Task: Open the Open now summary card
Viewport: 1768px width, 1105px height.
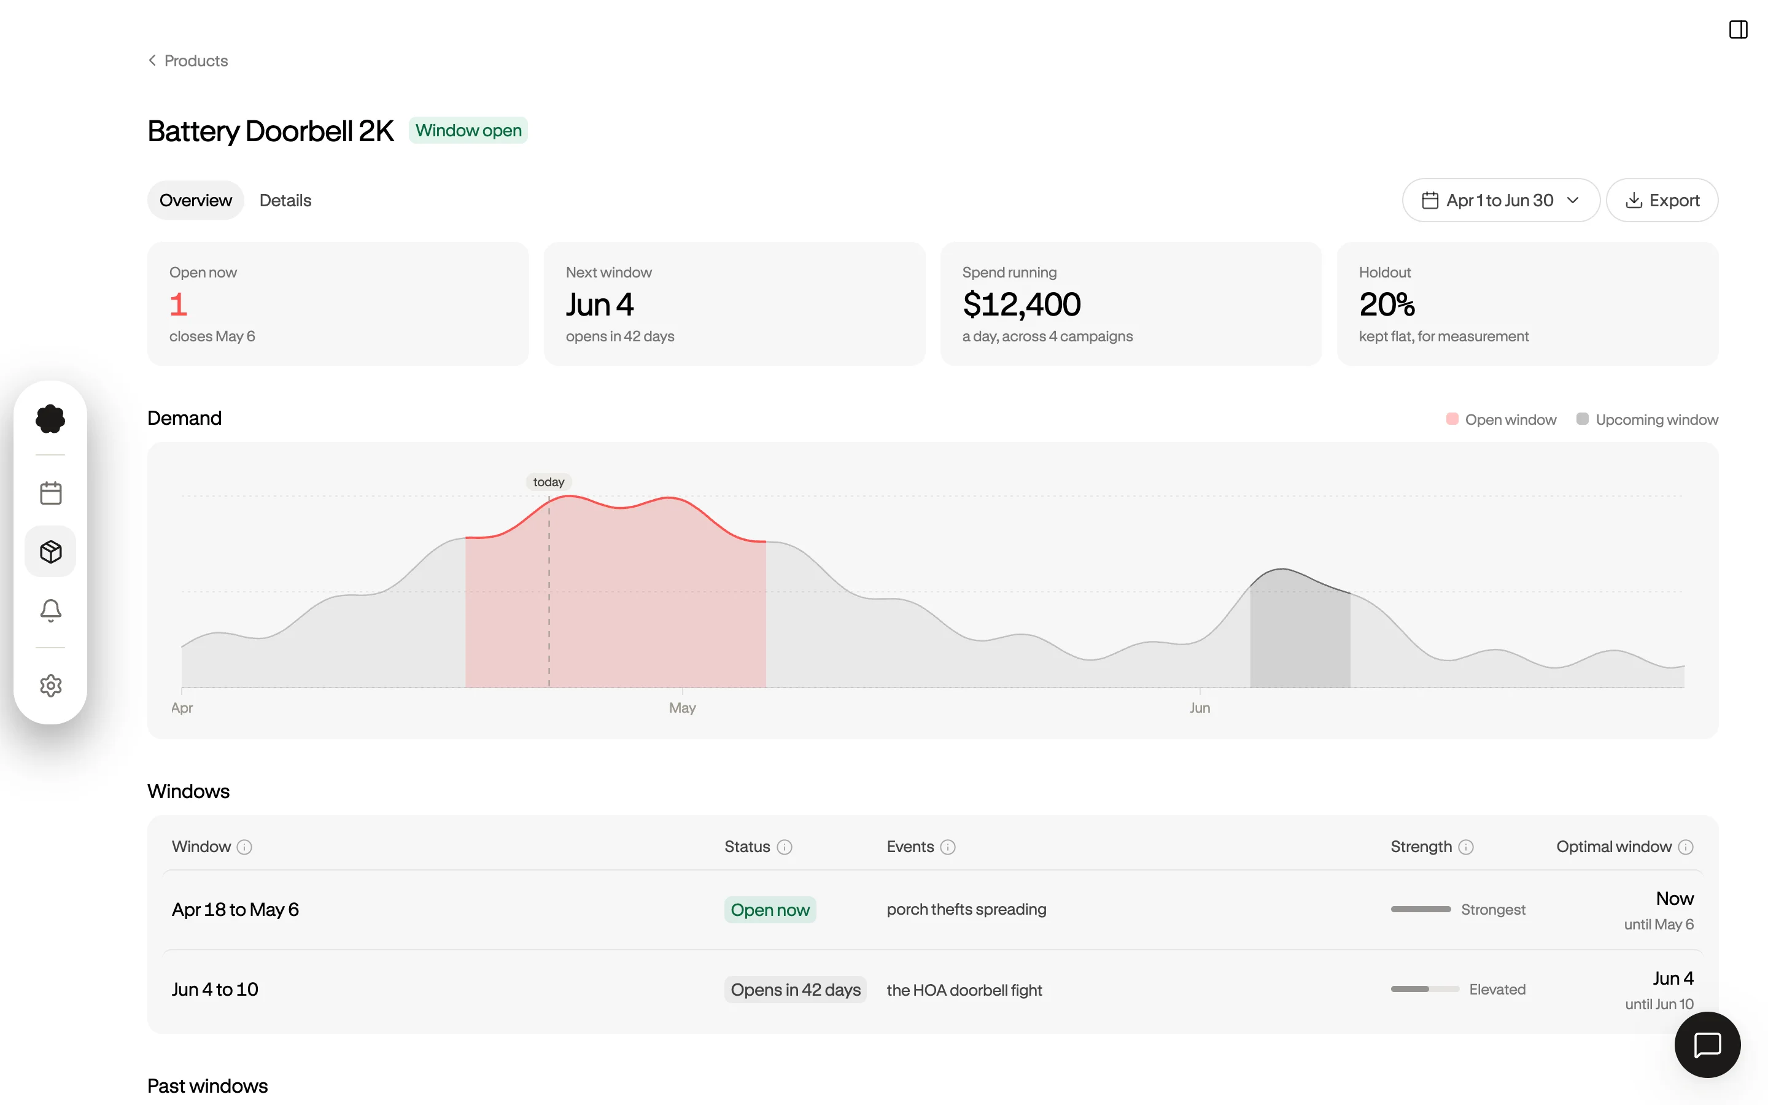Action: tap(338, 304)
